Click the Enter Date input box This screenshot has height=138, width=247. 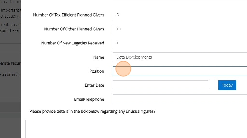[x=160, y=85]
